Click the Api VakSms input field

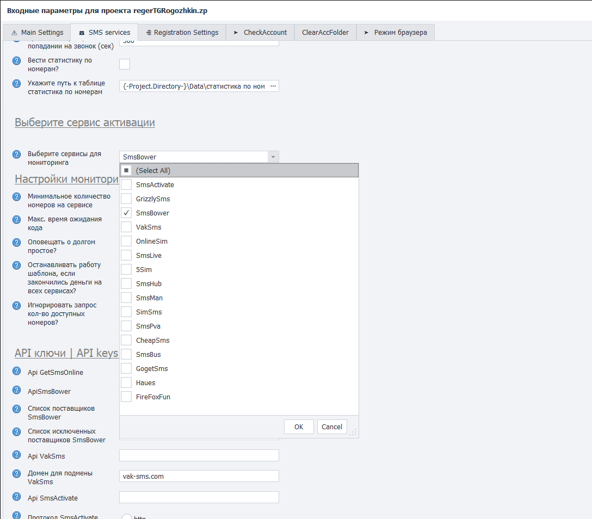click(199, 455)
